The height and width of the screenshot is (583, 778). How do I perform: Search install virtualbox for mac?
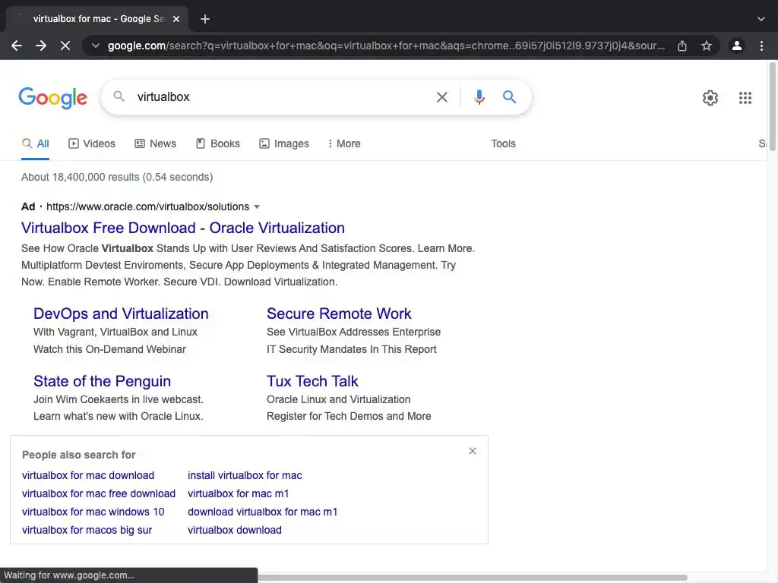245,475
